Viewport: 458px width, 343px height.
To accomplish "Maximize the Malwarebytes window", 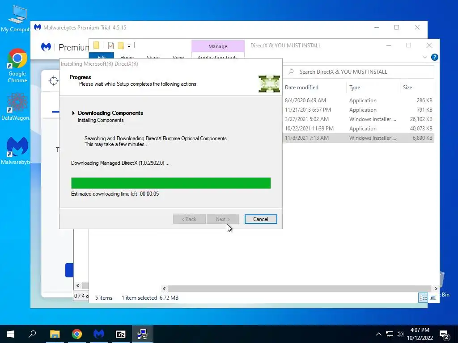I will coord(397,27).
